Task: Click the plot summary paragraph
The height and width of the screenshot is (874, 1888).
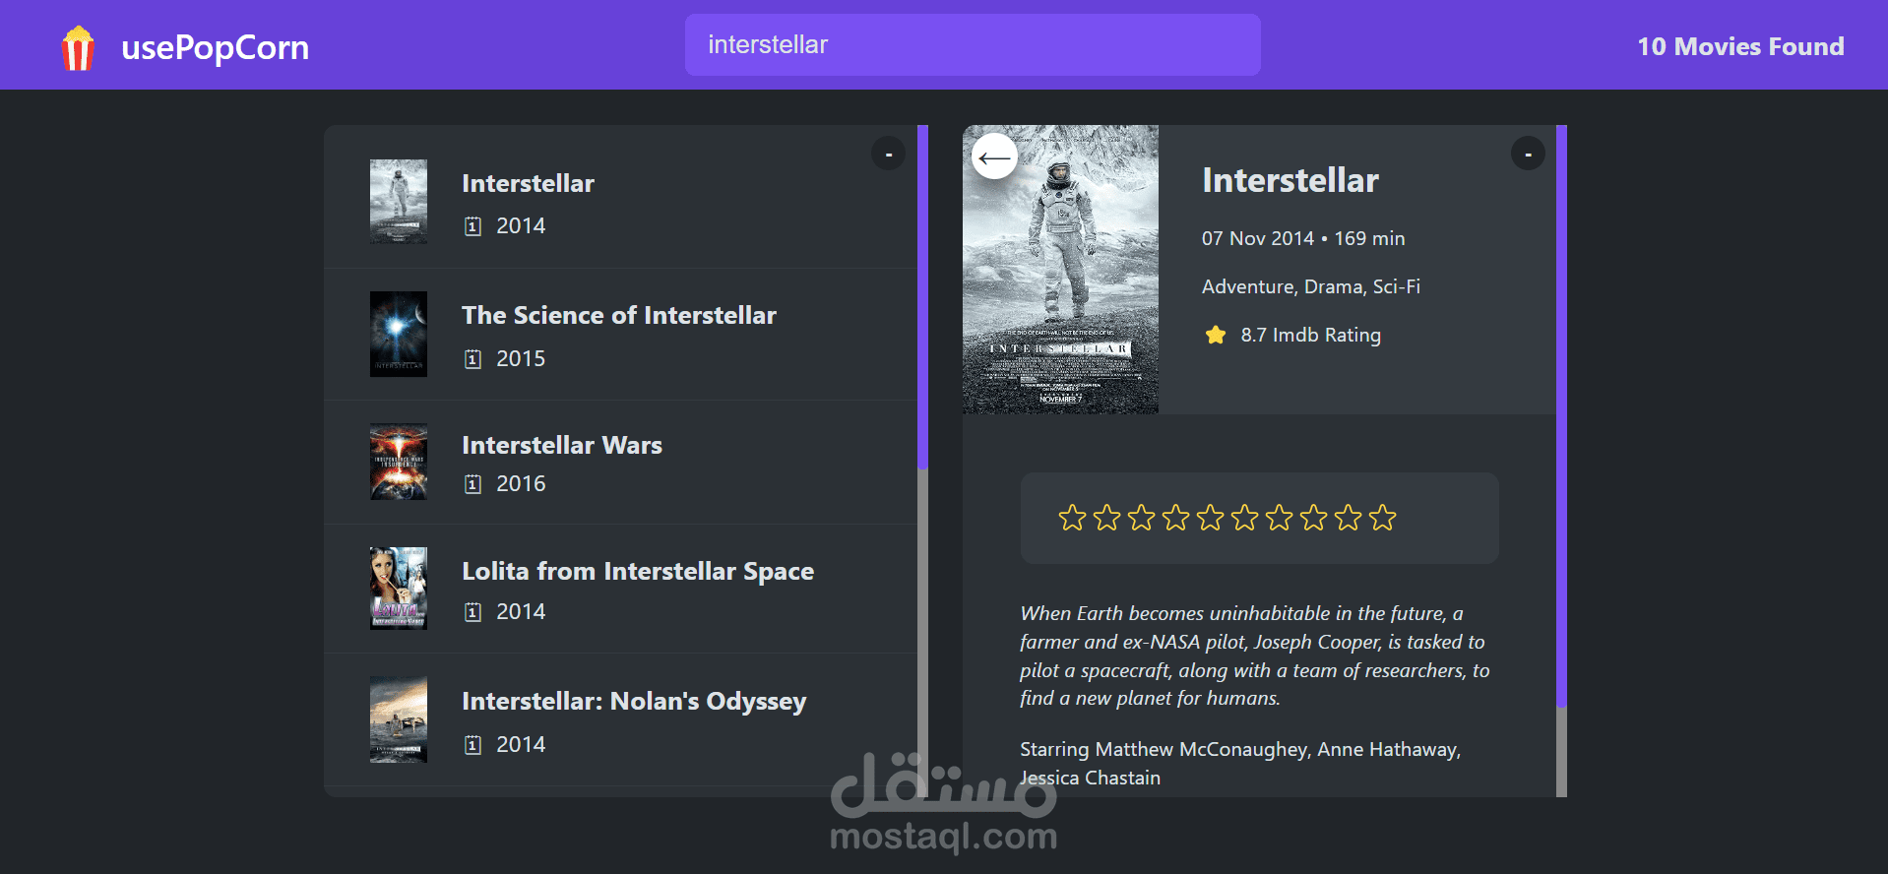Action: (1254, 655)
